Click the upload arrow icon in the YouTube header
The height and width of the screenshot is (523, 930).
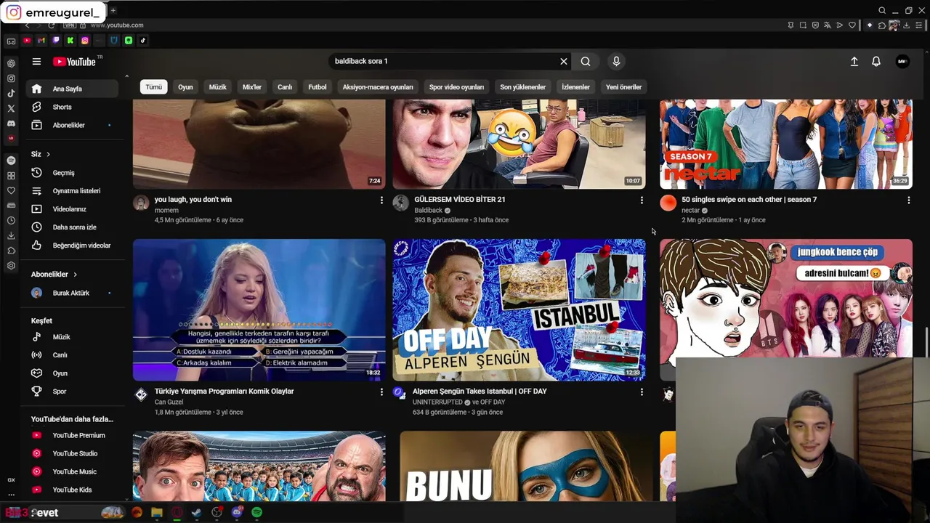coord(854,62)
